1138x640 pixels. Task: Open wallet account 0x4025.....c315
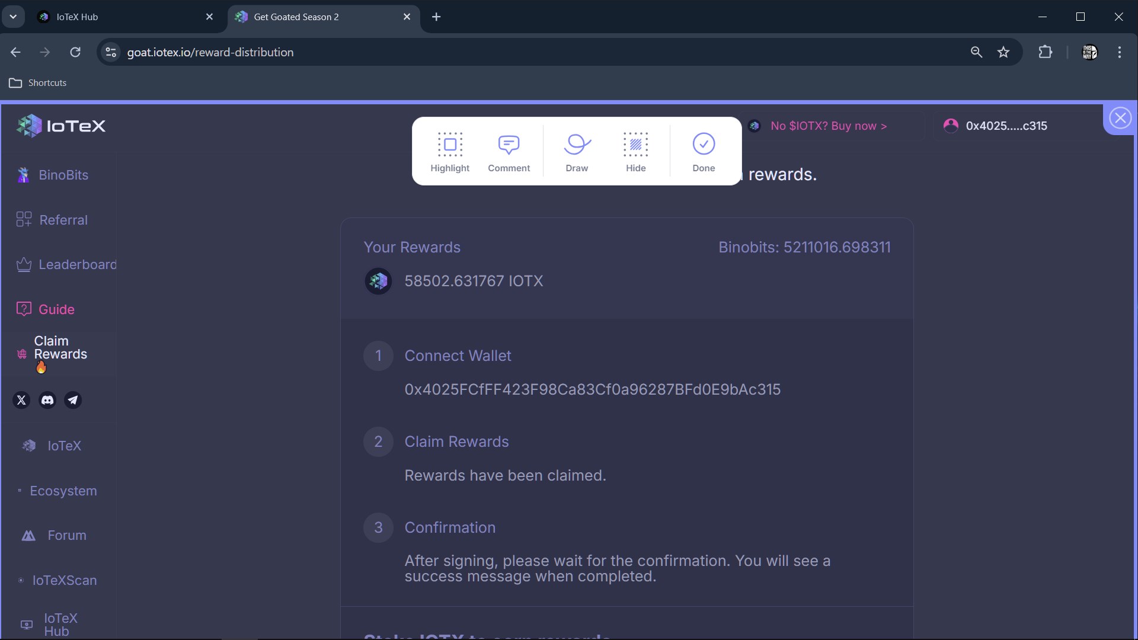pyautogui.click(x=1006, y=126)
